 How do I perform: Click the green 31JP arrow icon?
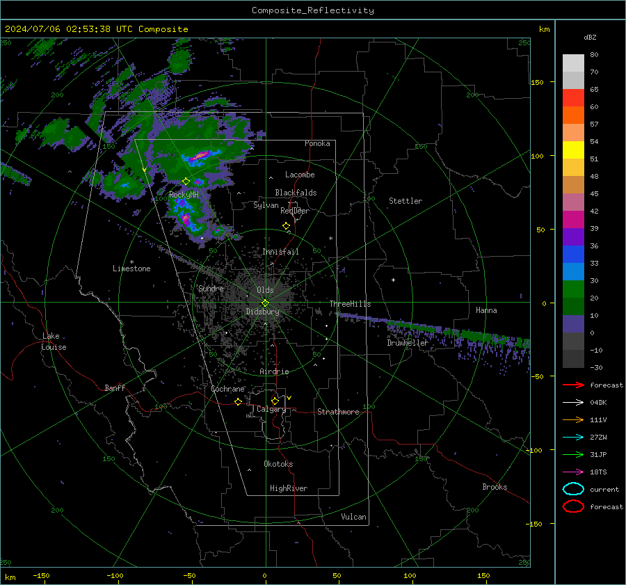[x=573, y=454]
